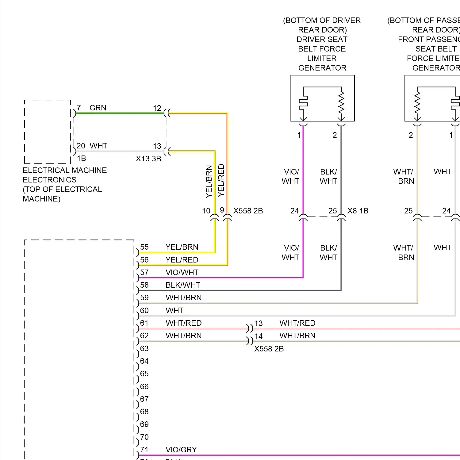460x460 pixels.
Task: Select pin 60 WHT label
Action: [x=174, y=311]
